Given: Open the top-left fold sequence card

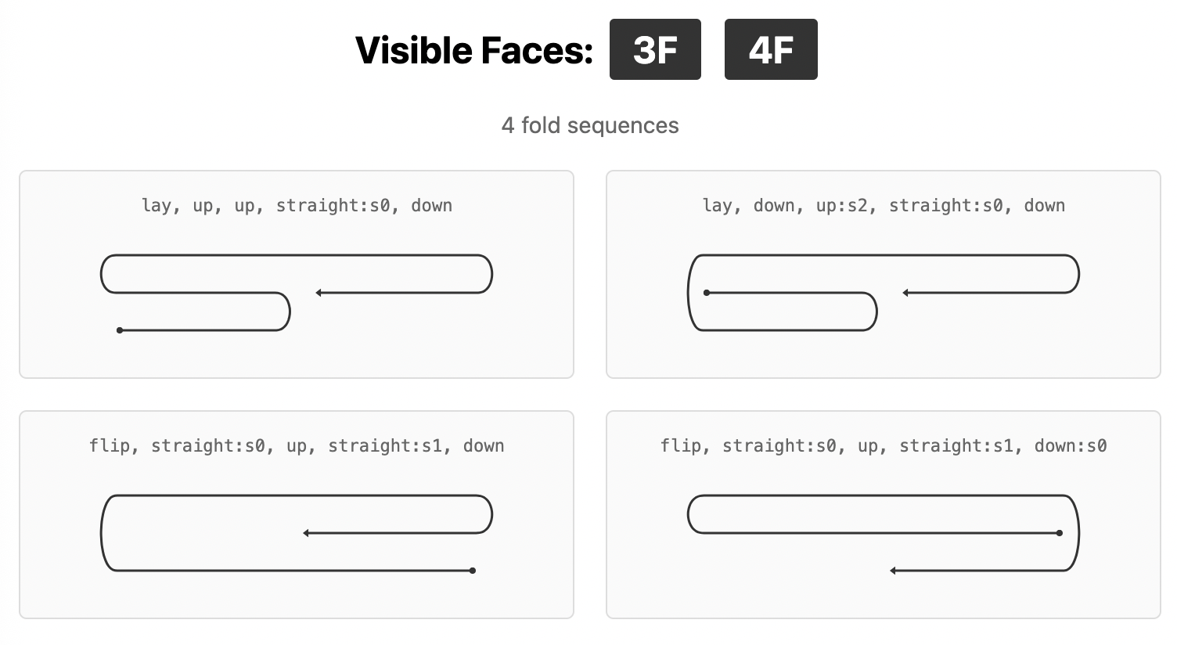Looking at the screenshot, I should tap(297, 274).
